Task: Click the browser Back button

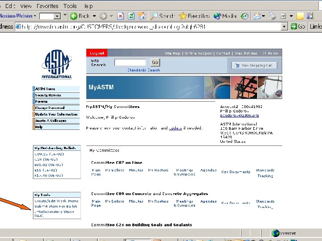Action: pos(80,16)
